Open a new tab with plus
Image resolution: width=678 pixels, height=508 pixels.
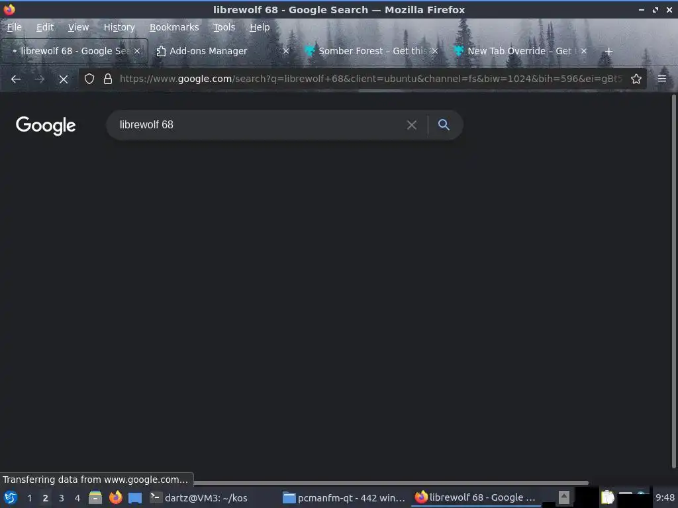608,52
